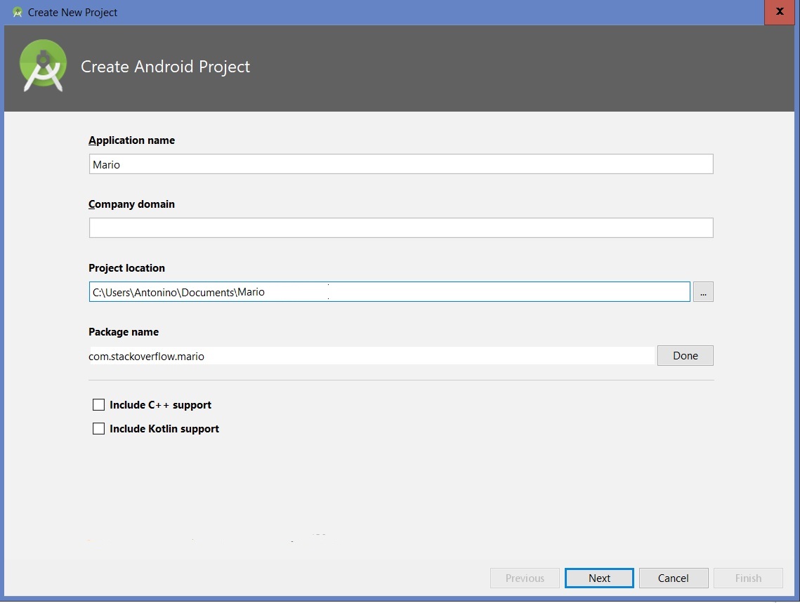
Task: Click the small Android icon in the title bar
Action: (18, 12)
